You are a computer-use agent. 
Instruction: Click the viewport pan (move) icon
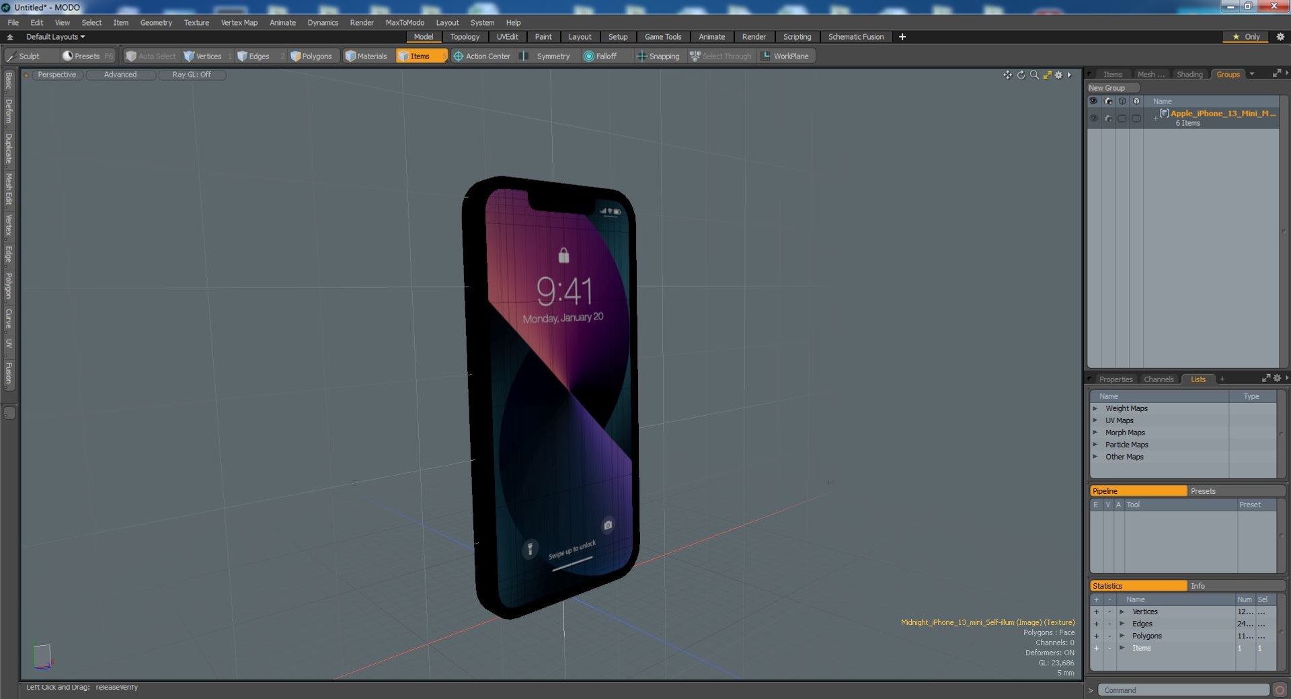click(1007, 75)
